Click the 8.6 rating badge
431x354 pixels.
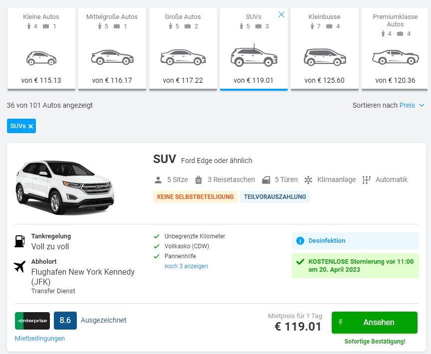pyautogui.click(x=65, y=321)
